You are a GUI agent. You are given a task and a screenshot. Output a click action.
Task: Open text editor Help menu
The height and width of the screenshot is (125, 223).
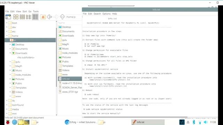click(115, 14)
